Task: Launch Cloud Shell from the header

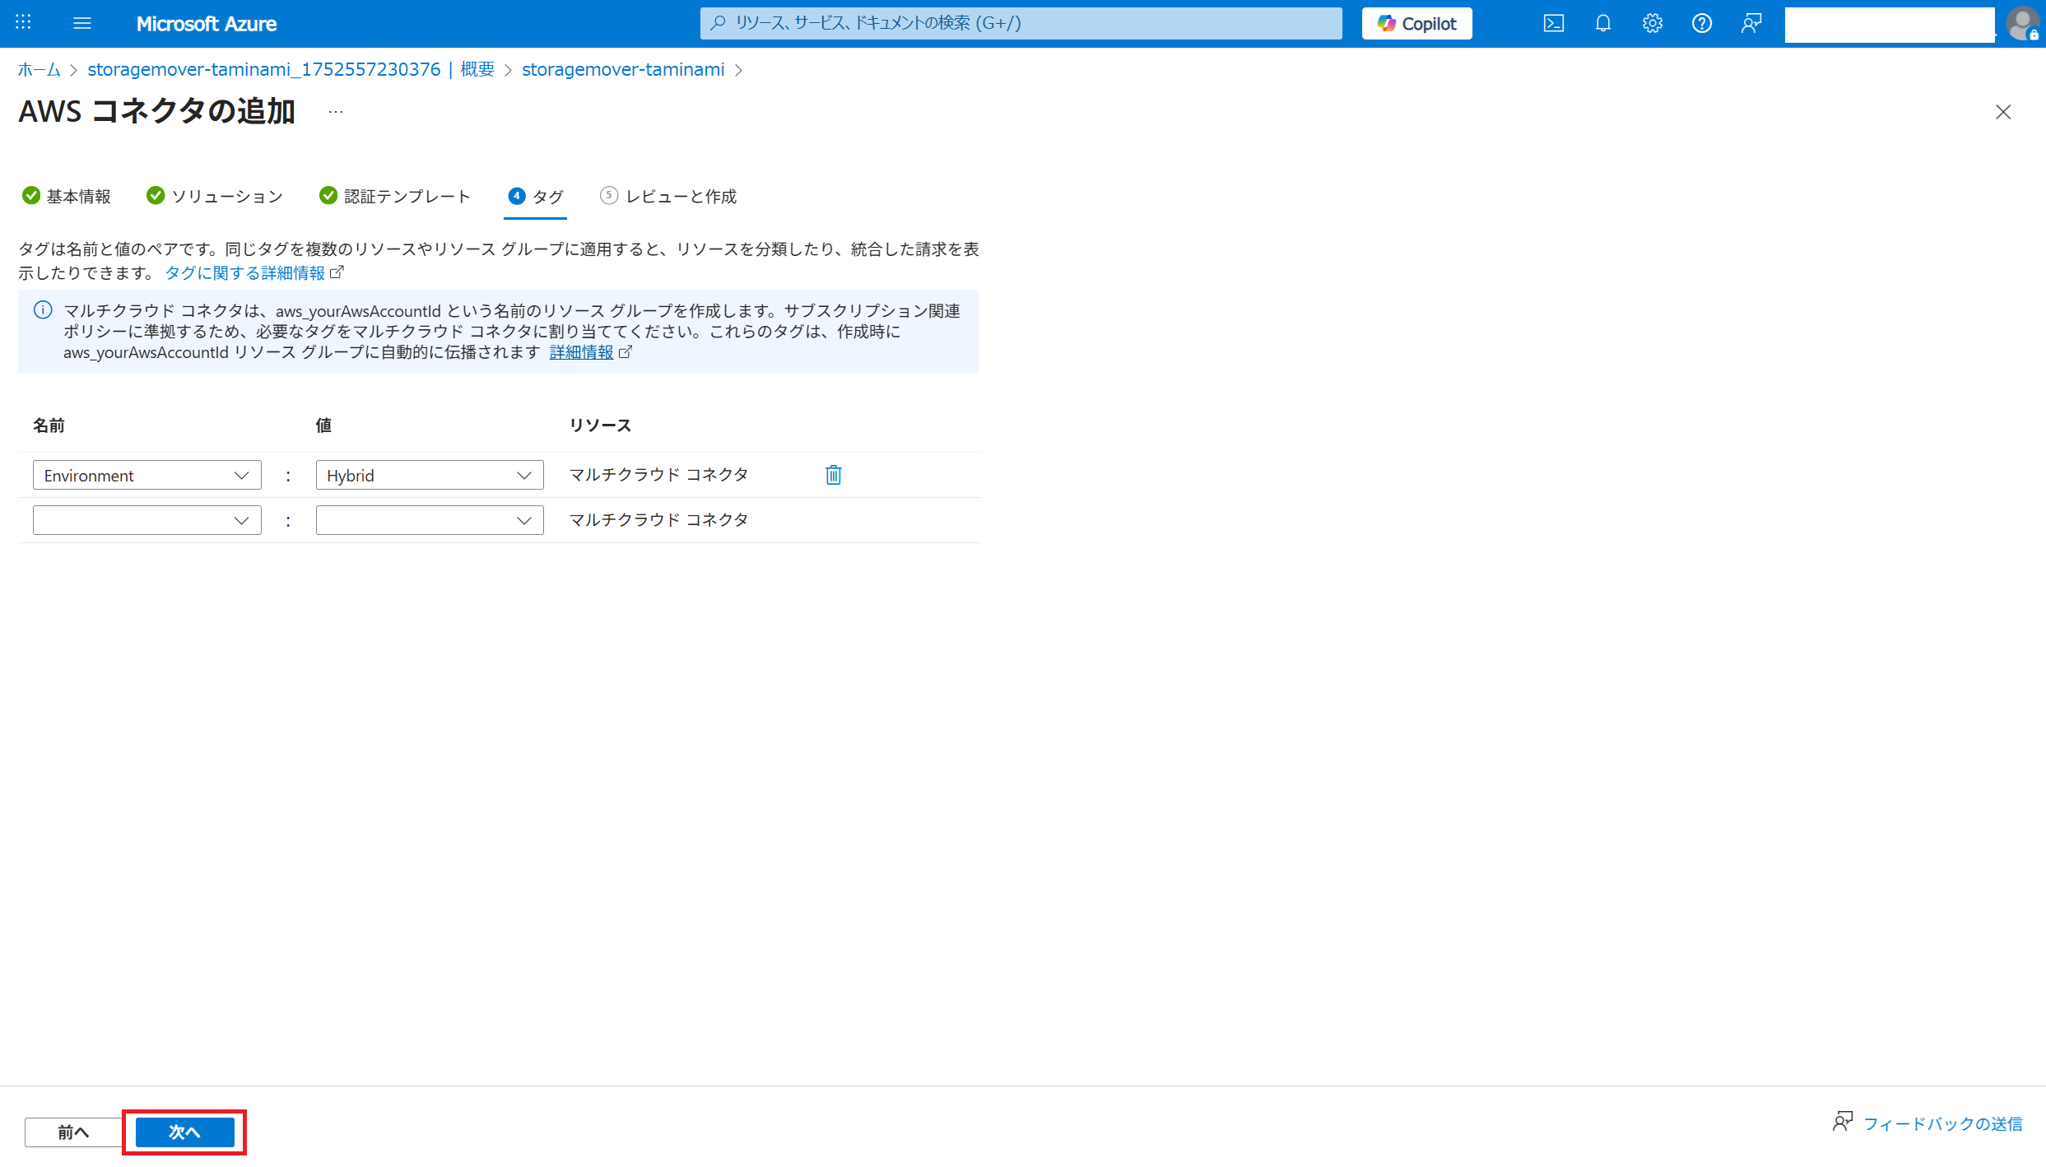Action: coord(1553,23)
